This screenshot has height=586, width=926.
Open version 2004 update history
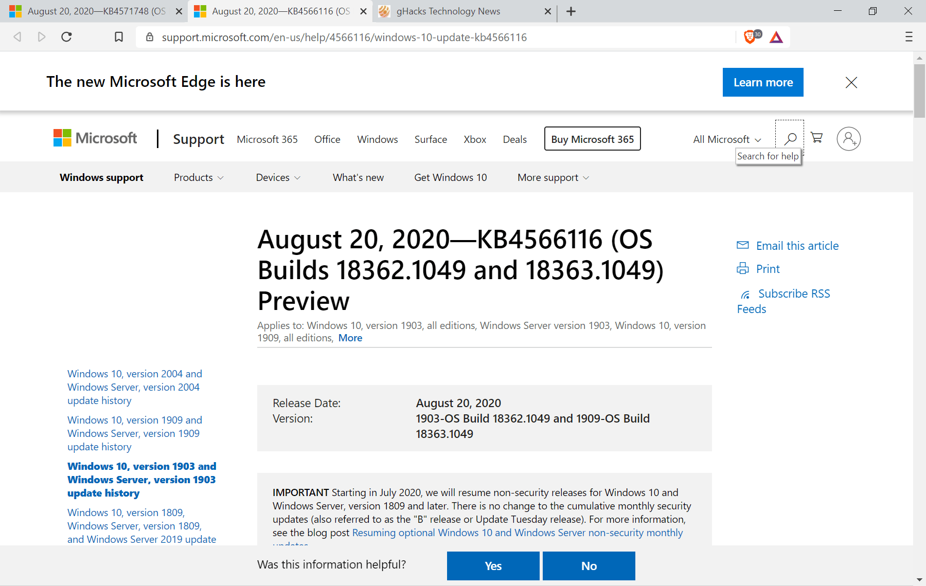[135, 387]
